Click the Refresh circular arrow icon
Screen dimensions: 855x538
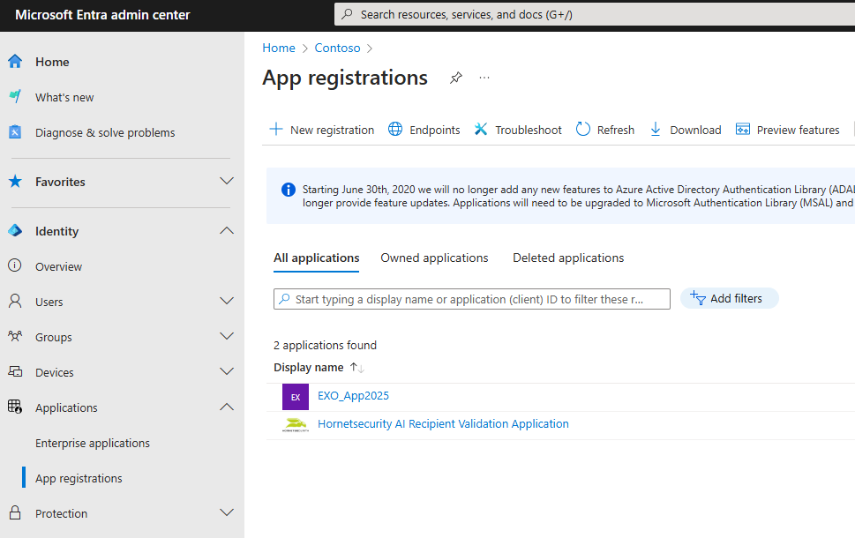click(x=583, y=129)
